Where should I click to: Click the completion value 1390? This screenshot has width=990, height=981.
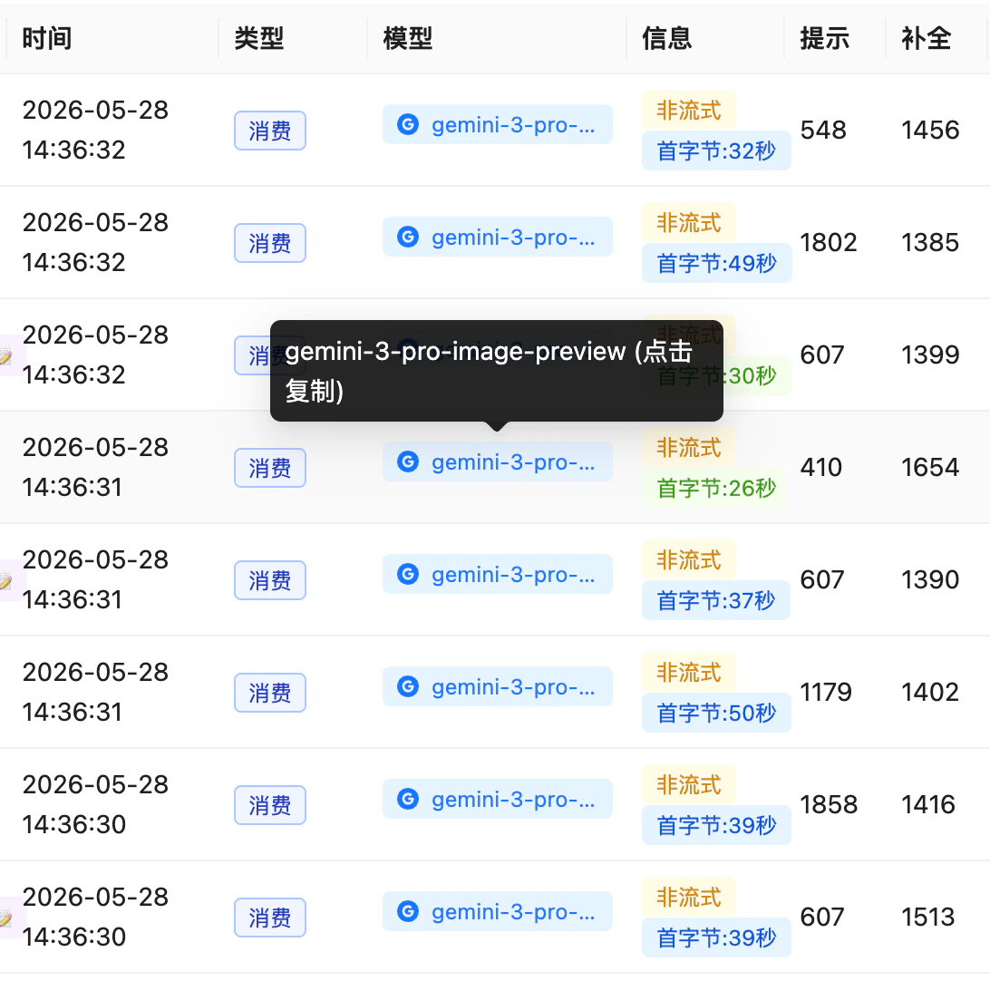pyautogui.click(x=931, y=579)
